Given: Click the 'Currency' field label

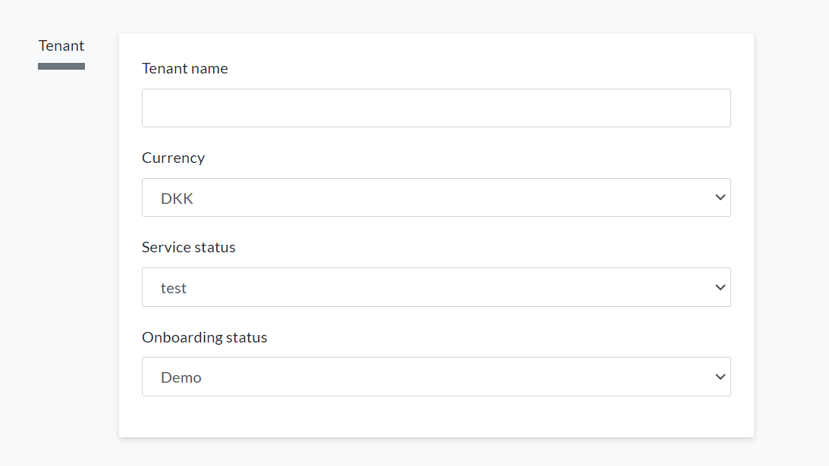Looking at the screenshot, I should click(173, 158).
